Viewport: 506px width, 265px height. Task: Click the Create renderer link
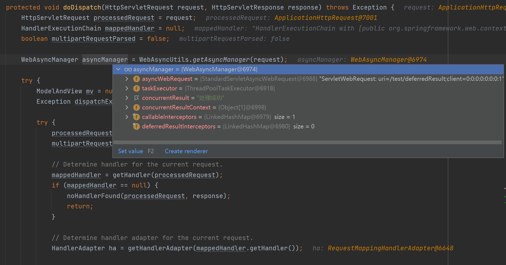click(x=186, y=151)
